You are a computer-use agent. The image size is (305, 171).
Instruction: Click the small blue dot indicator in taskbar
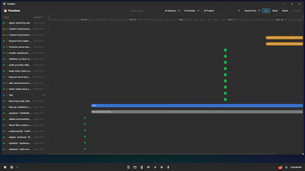[17, 167]
